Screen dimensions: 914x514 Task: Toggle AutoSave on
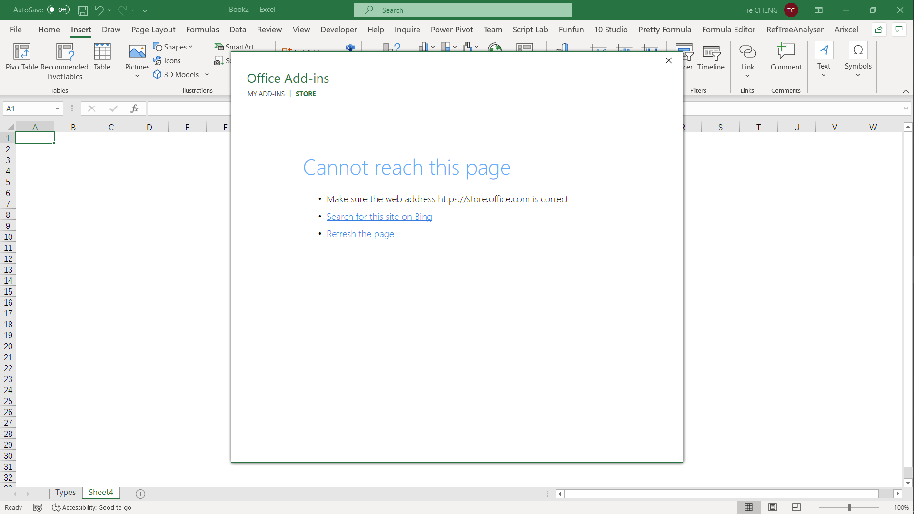[x=57, y=10]
